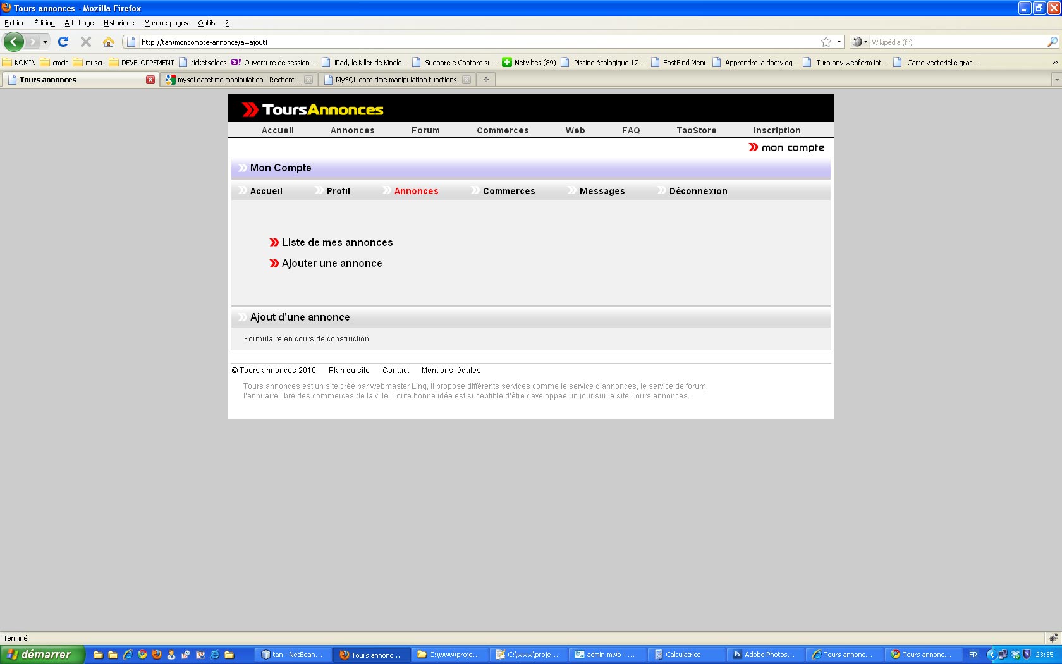
Task: Open the Netvibes (89) bookmark
Action: point(529,63)
